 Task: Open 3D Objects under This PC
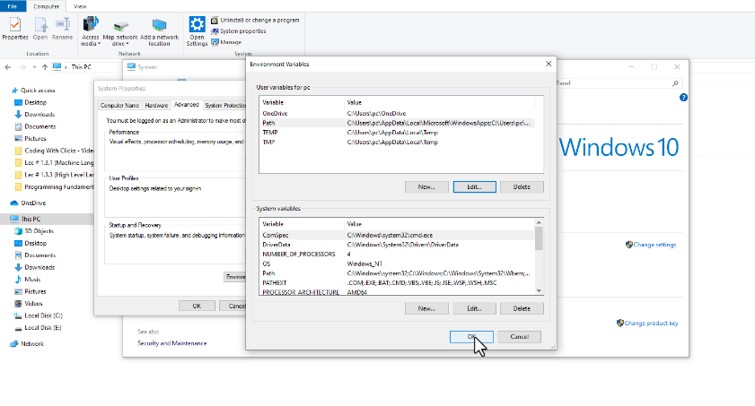pyautogui.click(x=34, y=231)
